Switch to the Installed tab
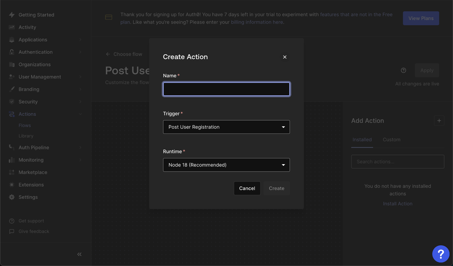Viewport: 453px width, 266px height. click(x=362, y=140)
